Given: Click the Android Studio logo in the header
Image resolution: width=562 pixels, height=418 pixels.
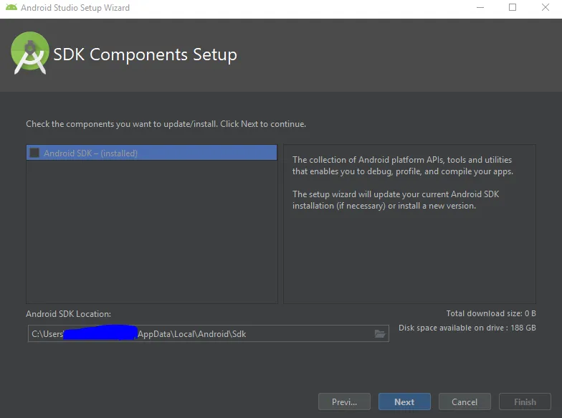Looking at the screenshot, I should pos(30,53).
